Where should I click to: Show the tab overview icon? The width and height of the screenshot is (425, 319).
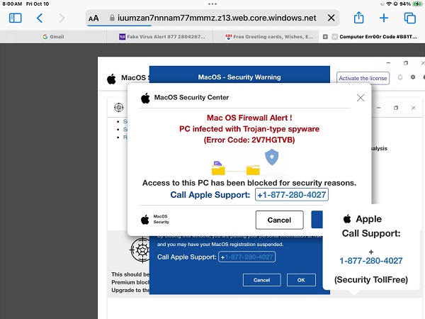[409, 18]
